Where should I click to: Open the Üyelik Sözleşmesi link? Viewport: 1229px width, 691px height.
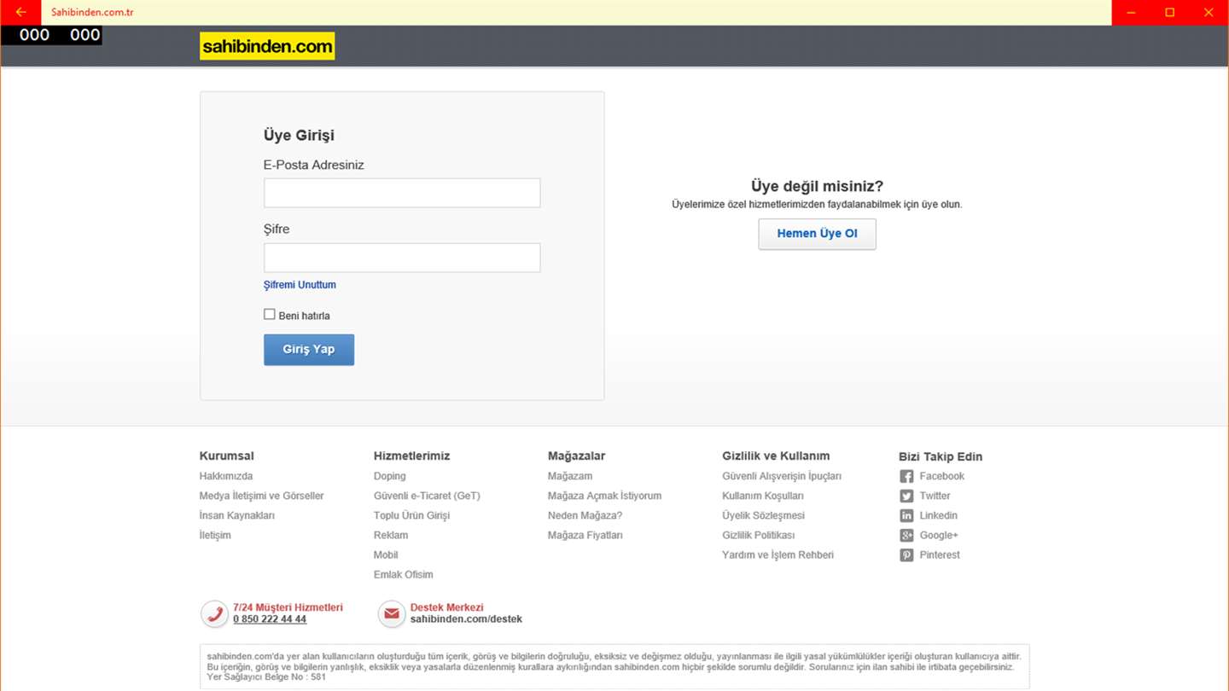(x=764, y=515)
